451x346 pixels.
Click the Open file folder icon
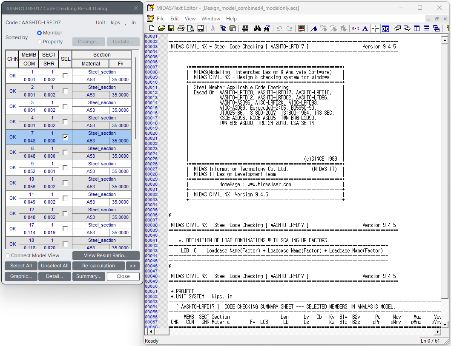(x=161, y=28)
